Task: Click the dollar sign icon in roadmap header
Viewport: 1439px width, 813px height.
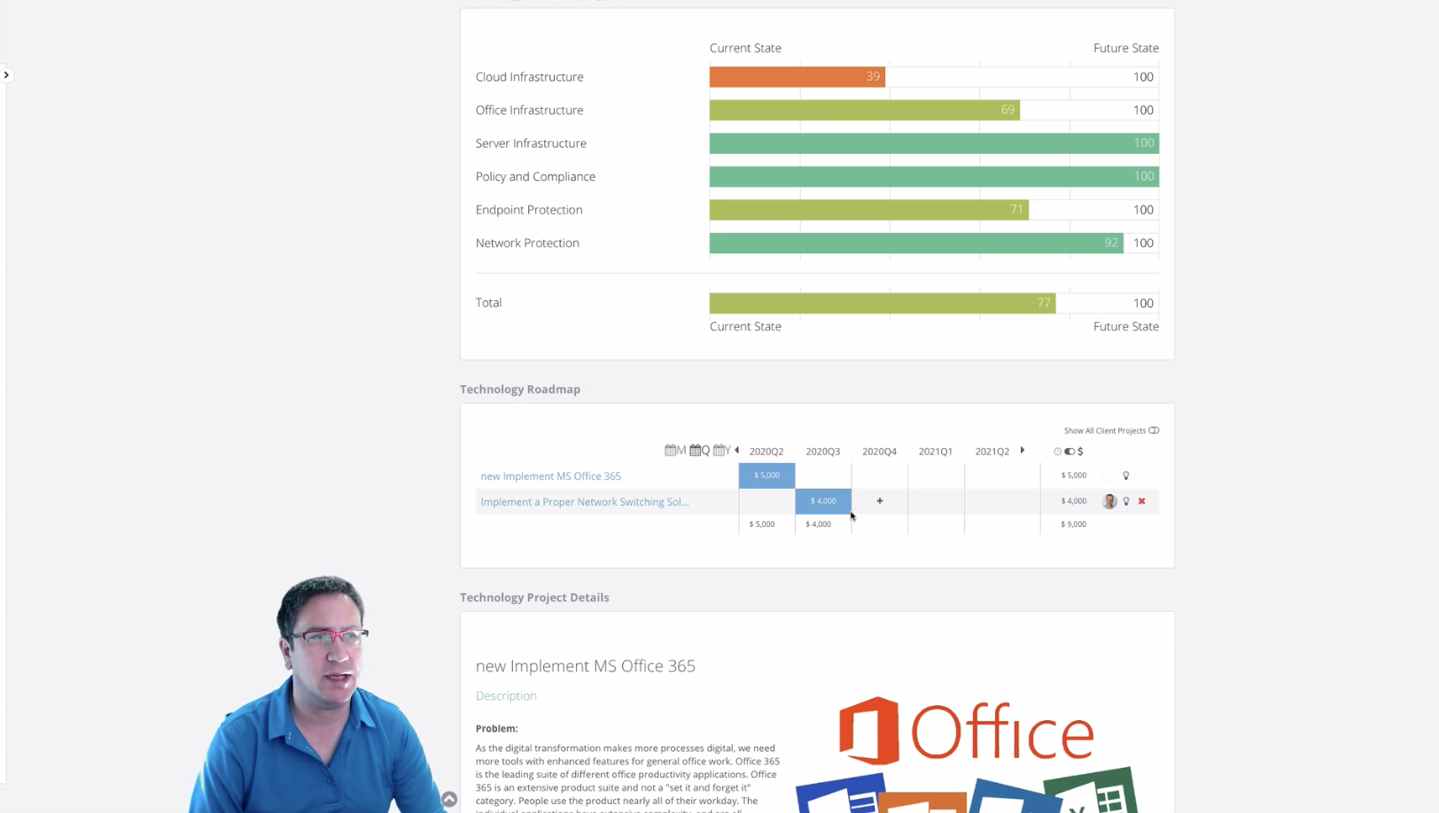Action: tap(1080, 452)
